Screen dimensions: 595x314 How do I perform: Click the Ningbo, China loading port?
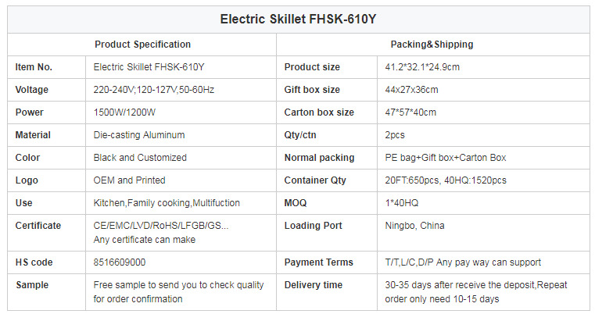pyautogui.click(x=414, y=226)
